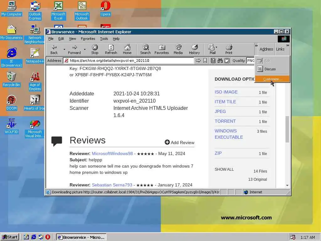Open MicrosoftWindows98 reviewer profile
This screenshot has width=321, height=241.
tap(112, 153)
